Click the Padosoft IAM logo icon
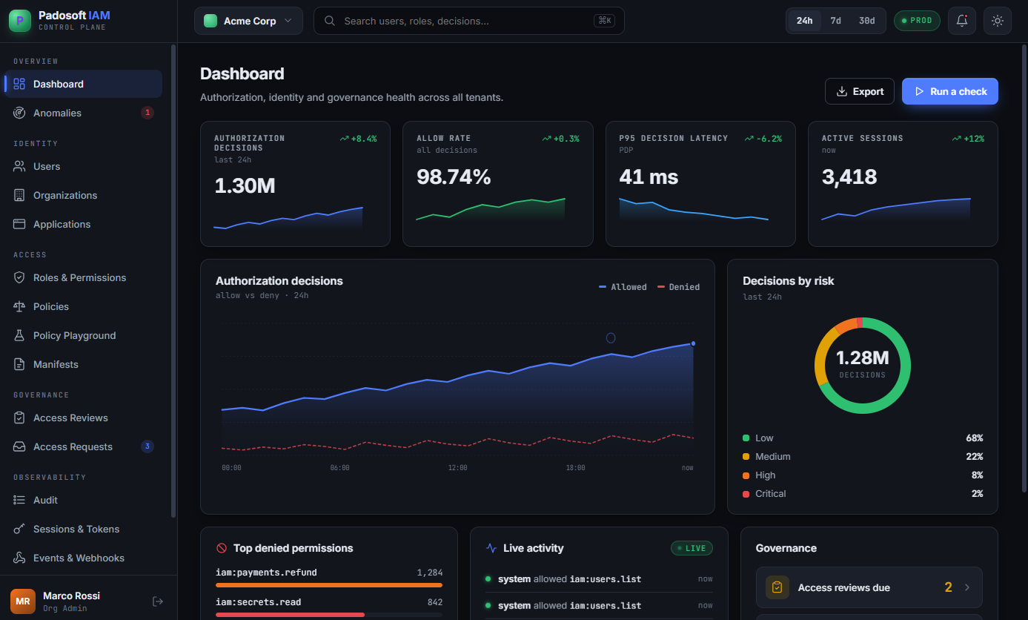This screenshot has height=620, width=1028. coord(20,21)
